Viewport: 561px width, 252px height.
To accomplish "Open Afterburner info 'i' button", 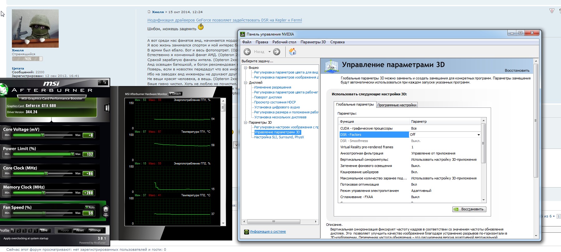I will click(107, 108).
